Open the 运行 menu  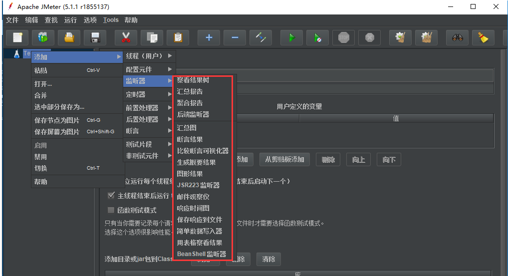pos(71,20)
